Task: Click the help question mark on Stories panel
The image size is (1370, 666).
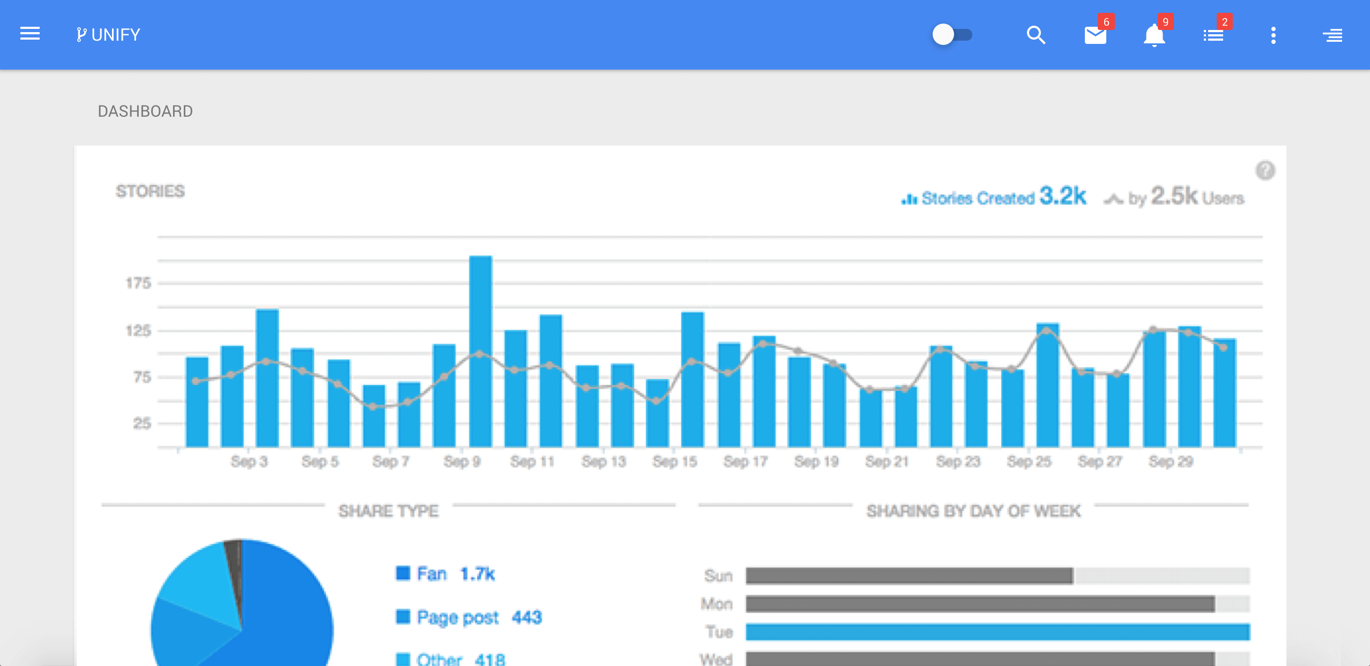Action: [x=1266, y=170]
